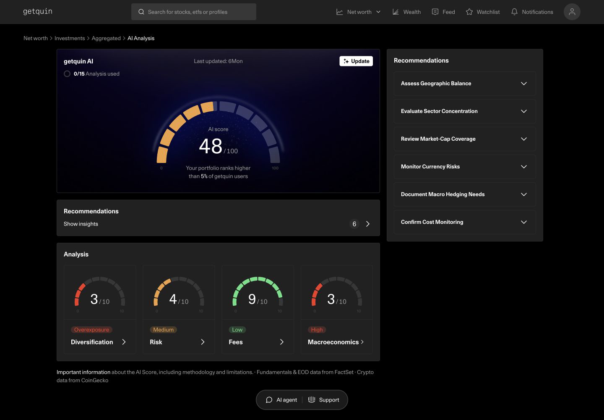Expand Document Macro Hedging Needs recommendation
This screenshot has height=420, width=604.
465,194
